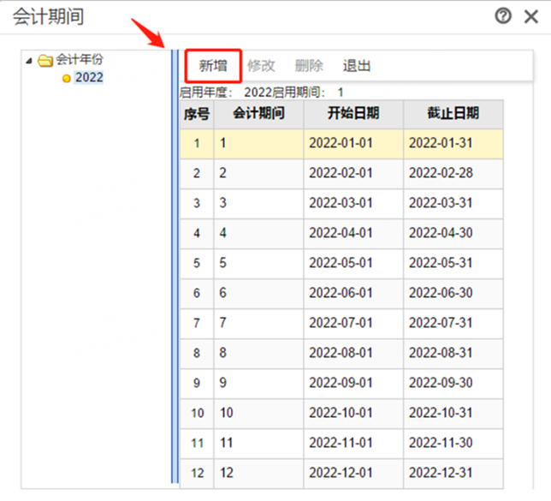
Task: Select start date 2022-09-01 cell
Action: pos(353,383)
